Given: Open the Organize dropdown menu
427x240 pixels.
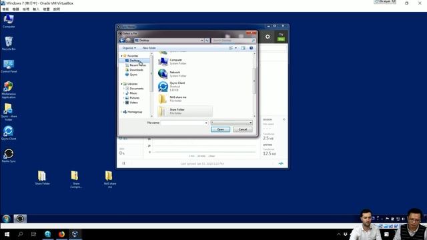Looking at the screenshot, I should (129, 48).
